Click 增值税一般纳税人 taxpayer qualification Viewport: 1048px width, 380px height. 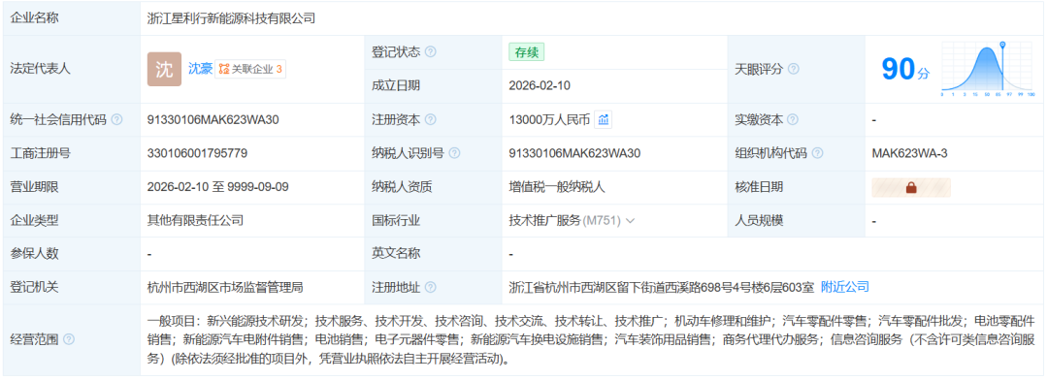pyautogui.click(x=557, y=187)
